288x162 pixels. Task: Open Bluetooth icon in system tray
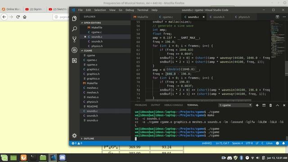tap(241, 158)
